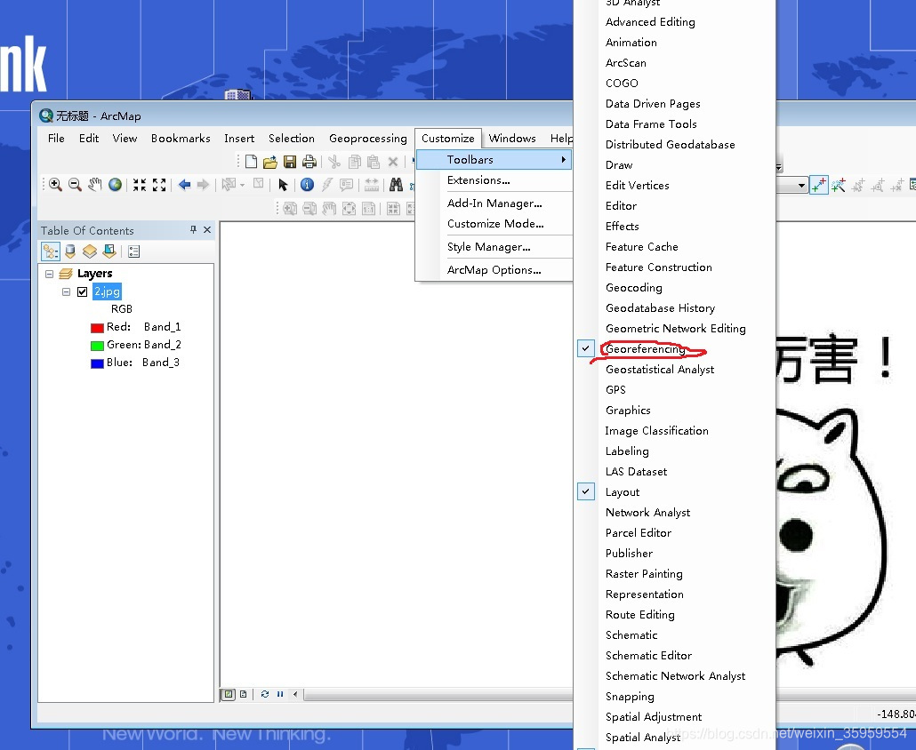Open the Bookmarks menu
This screenshot has height=750, width=916.
pos(181,139)
